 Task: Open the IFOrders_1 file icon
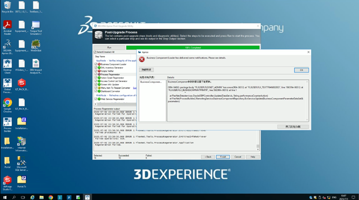(21, 65)
